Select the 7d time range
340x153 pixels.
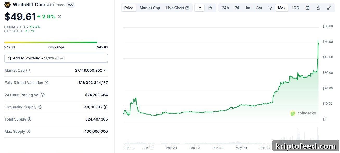click(237, 8)
